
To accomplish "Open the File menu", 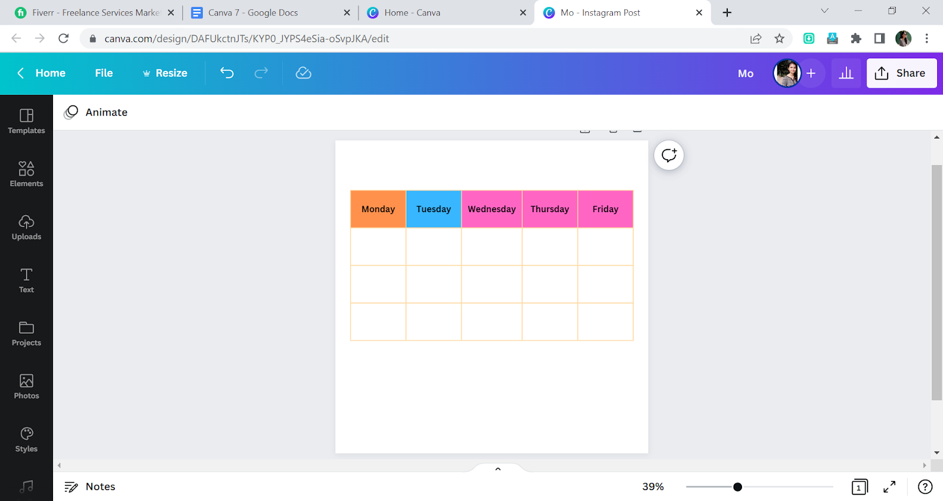I will pos(104,73).
